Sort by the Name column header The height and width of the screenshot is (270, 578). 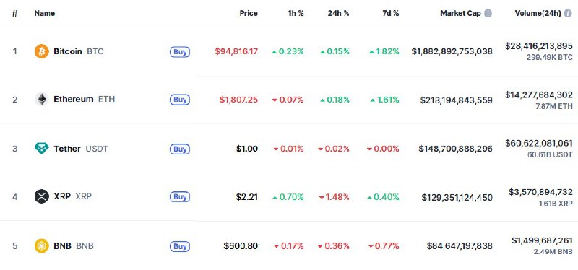coord(45,13)
